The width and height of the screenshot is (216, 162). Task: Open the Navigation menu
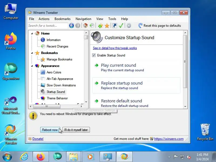tap(83, 19)
